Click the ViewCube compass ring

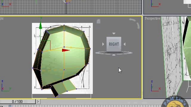pos(114,53)
